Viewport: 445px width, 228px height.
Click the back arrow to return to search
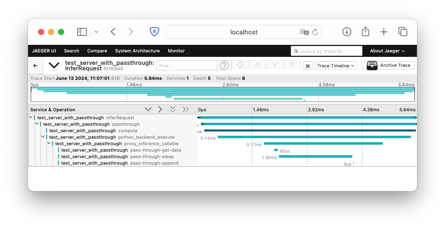[x=35, y=65]
